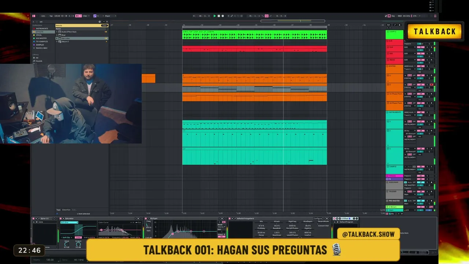Open the 1 Bar quantization dropdown

(x=85, y=16)
